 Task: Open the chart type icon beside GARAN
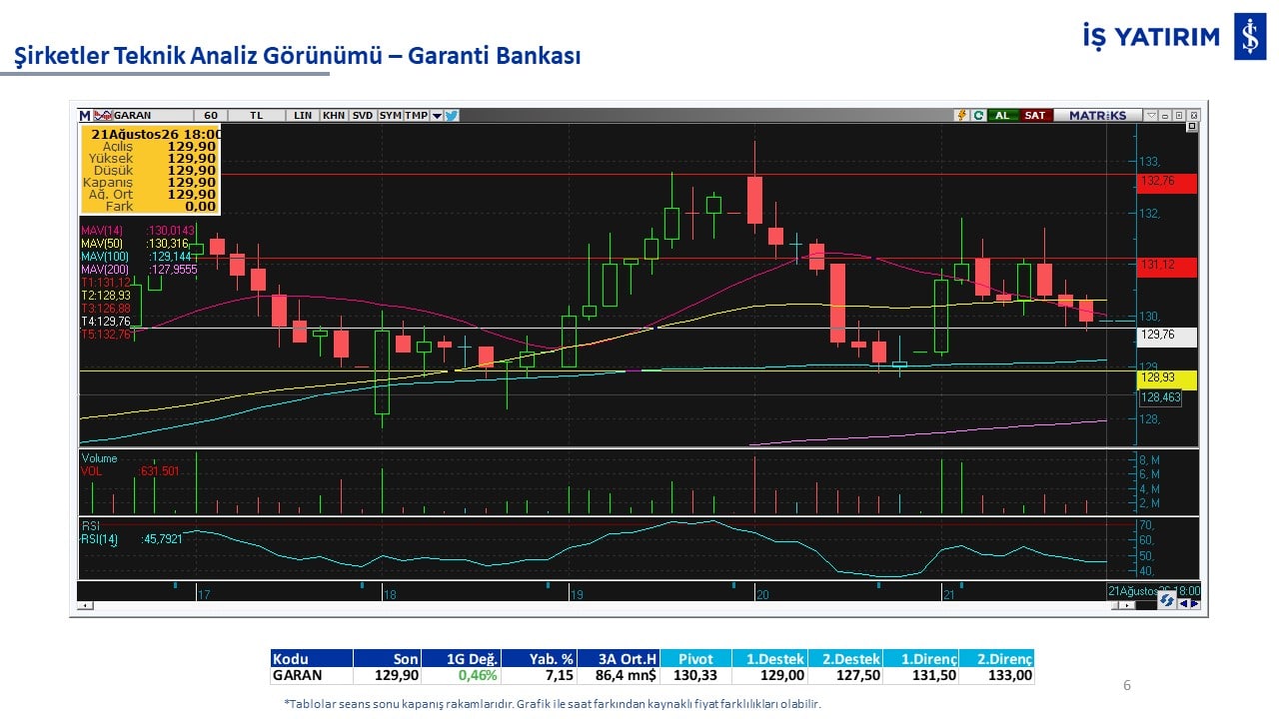tap(103, 115)
